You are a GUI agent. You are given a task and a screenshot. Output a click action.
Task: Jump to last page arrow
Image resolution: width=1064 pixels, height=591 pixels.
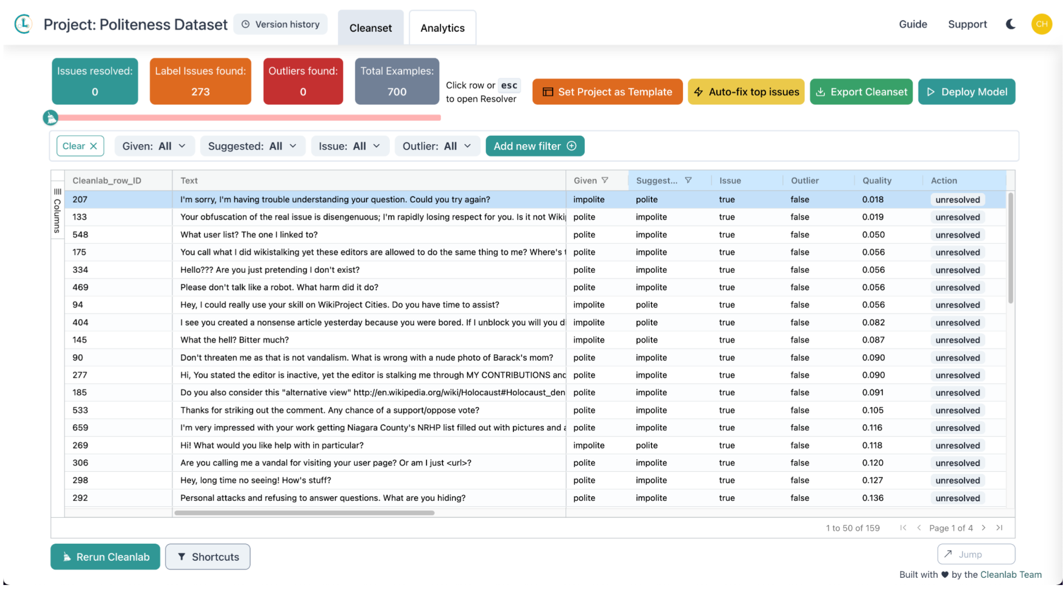999,528
